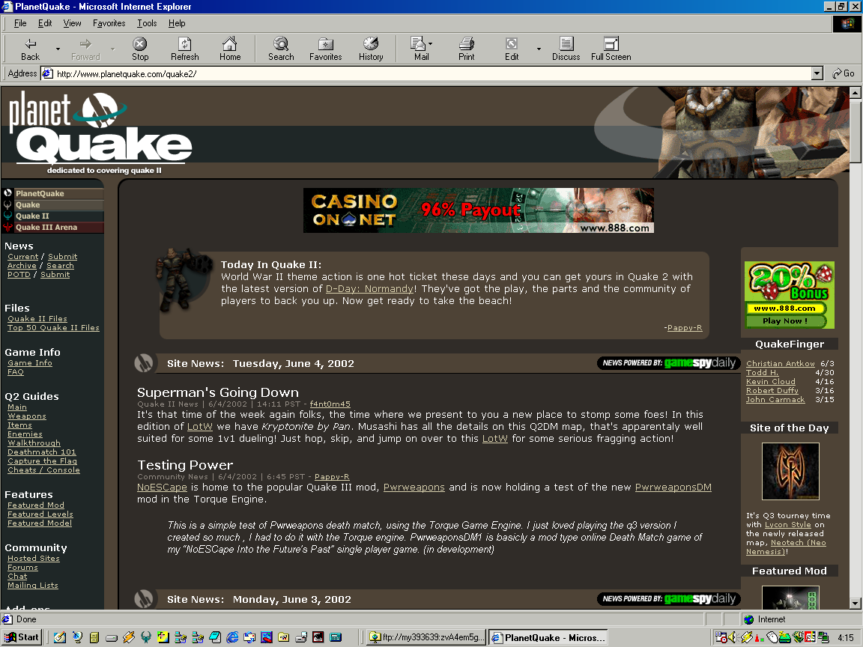Open the Back button history dropdown arrow
This screenshot has height=647, width=863.
58,49
